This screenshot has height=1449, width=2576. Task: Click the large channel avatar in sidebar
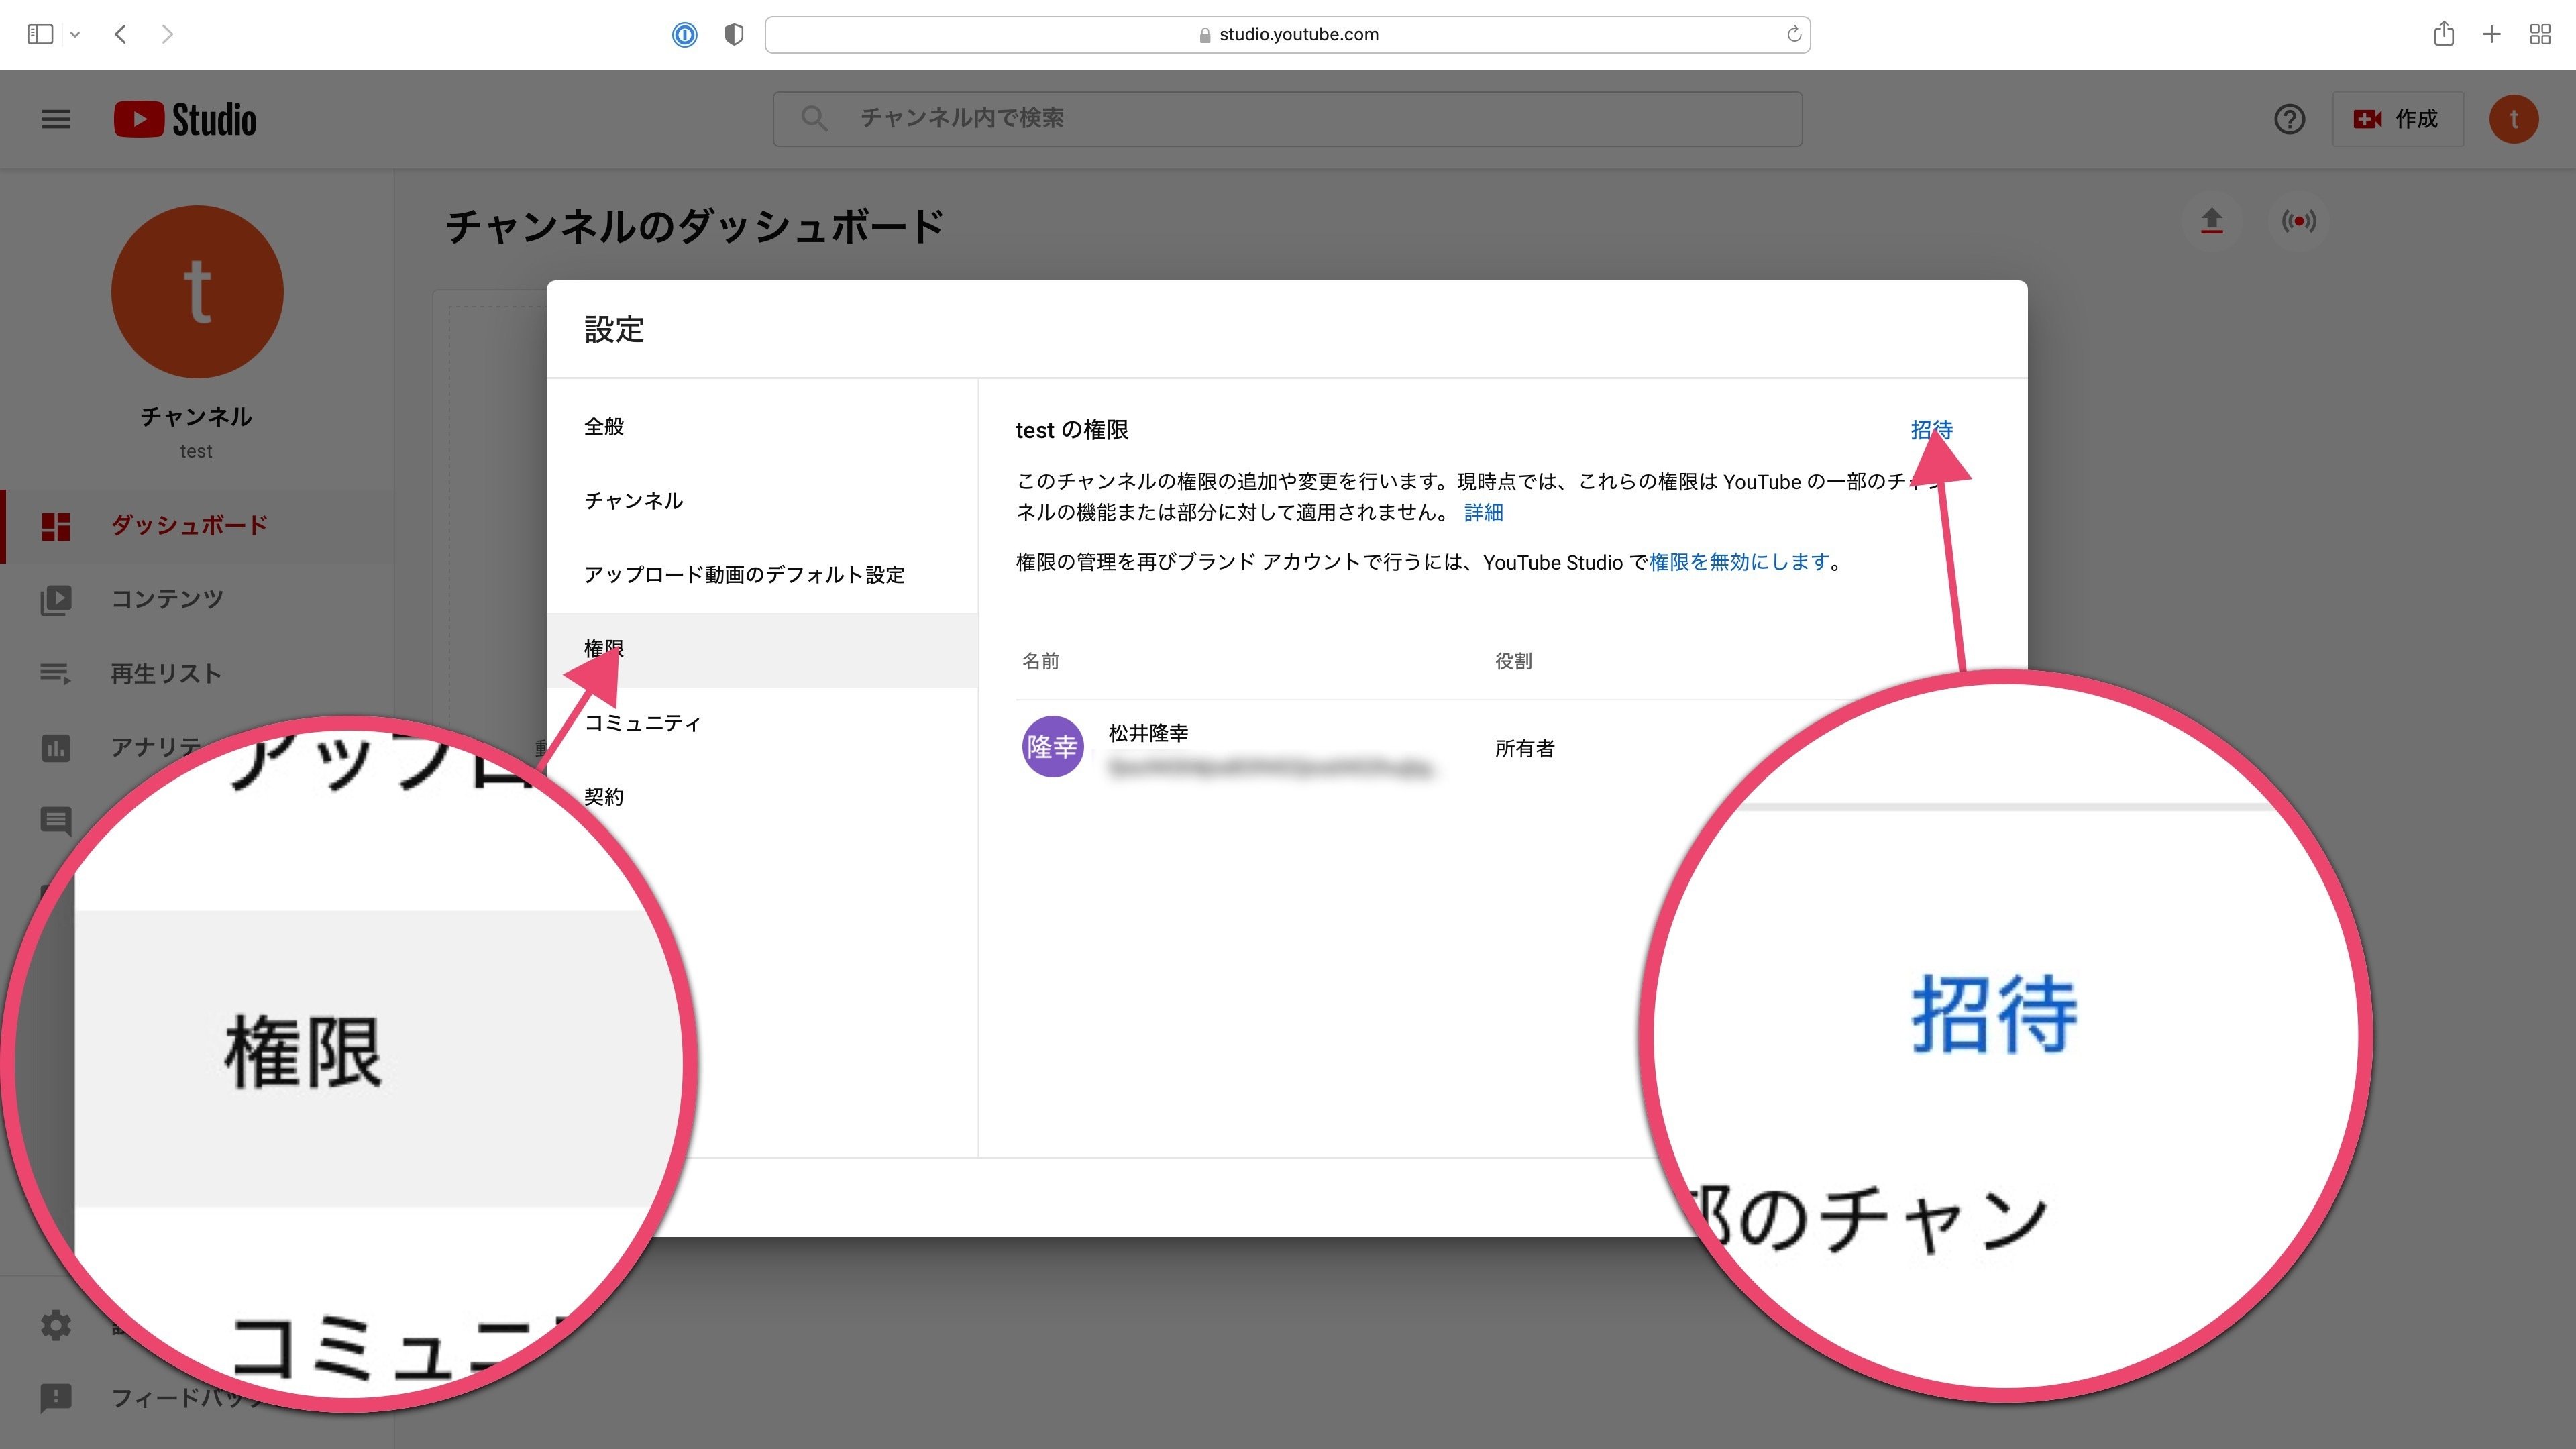tap(197, 291)
